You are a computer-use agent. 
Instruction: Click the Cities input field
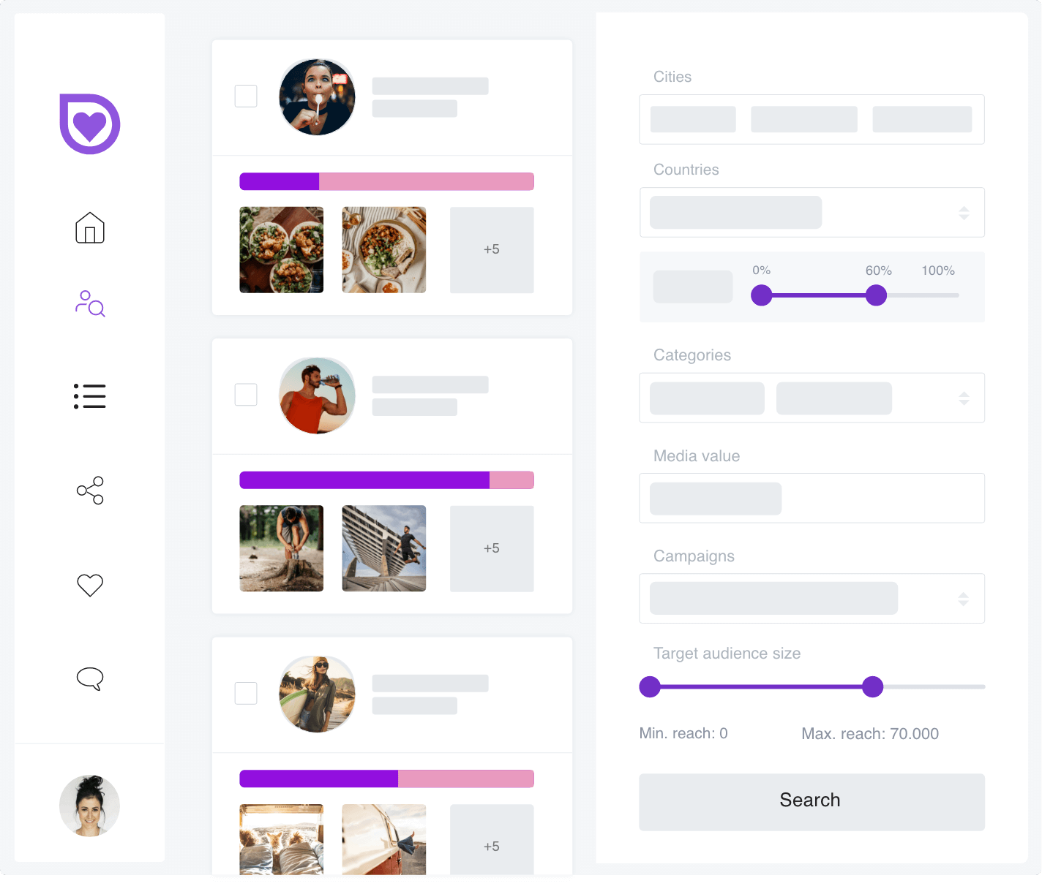[812, 119]
